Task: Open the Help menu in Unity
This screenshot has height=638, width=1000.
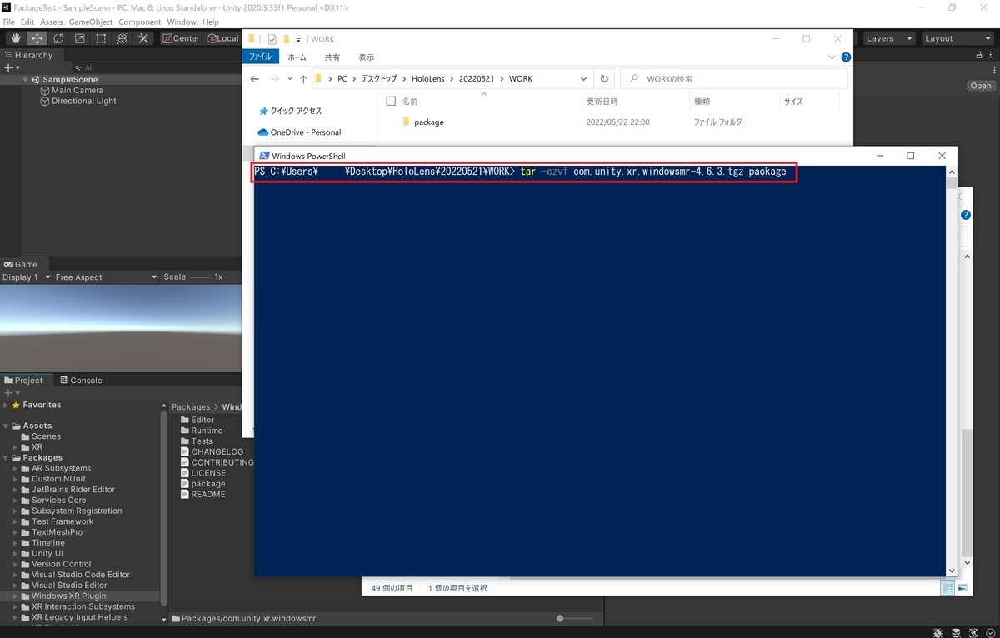Action: click(x=211, y=22)
